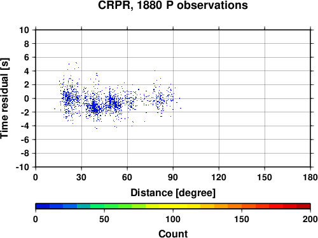
Task: Click the dark blue segment of colorbar
Action: click(43, 206)
